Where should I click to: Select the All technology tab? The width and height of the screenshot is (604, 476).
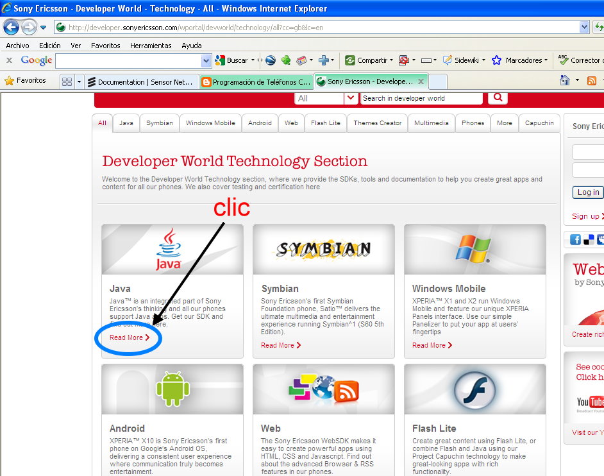coord(102,123)
